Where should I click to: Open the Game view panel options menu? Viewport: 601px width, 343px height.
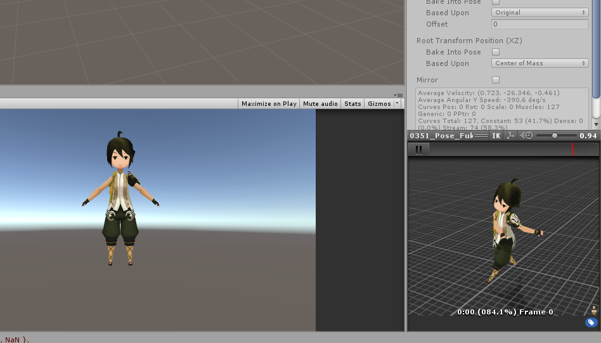(x=398, y=95)
